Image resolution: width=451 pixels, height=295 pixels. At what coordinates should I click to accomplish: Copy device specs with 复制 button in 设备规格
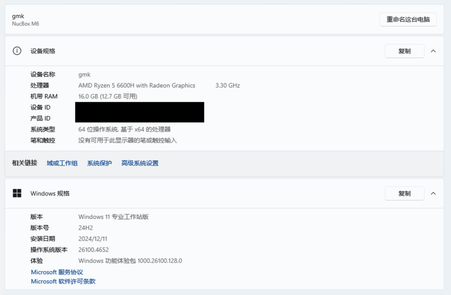(404, 51)
